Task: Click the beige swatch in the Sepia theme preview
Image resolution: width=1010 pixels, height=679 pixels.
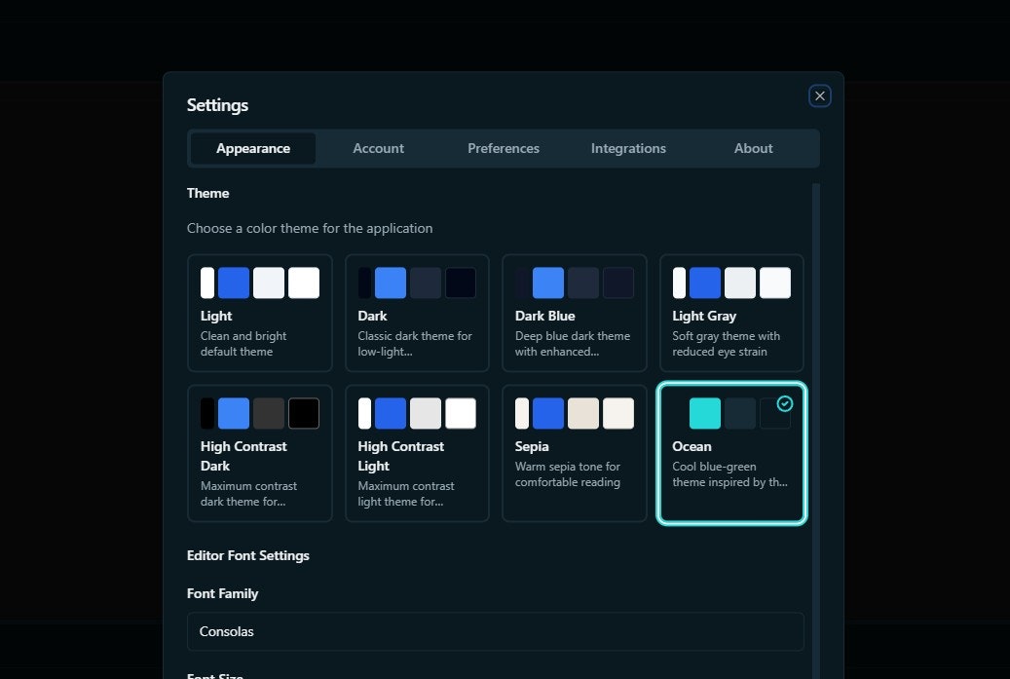Action: 582,413
